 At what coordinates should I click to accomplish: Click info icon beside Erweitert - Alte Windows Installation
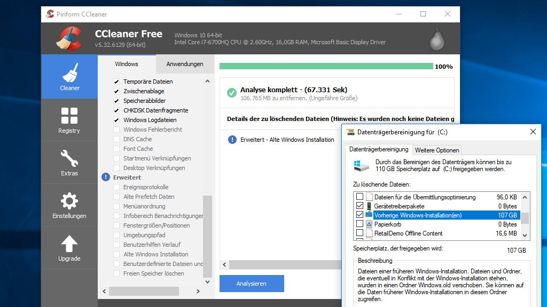[x=232, y=140]
